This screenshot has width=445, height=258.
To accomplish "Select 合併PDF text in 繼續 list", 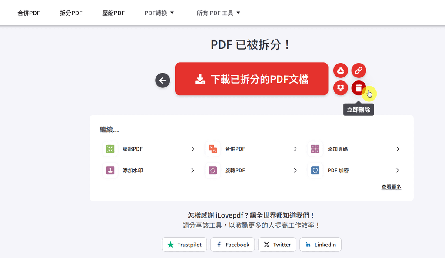I will tap(235, 149).
